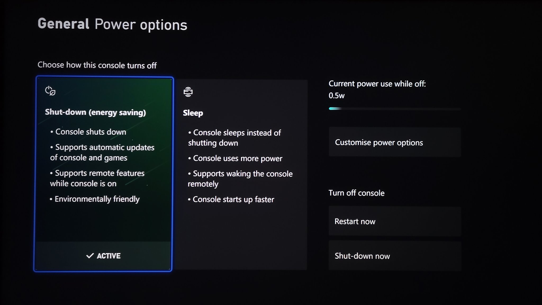Select the Sleep mode icon
The width and height of the screenshot is (542, 305).
[x=188, y=92]
